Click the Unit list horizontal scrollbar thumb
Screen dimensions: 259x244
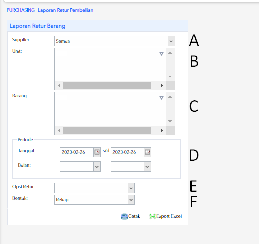107,86
